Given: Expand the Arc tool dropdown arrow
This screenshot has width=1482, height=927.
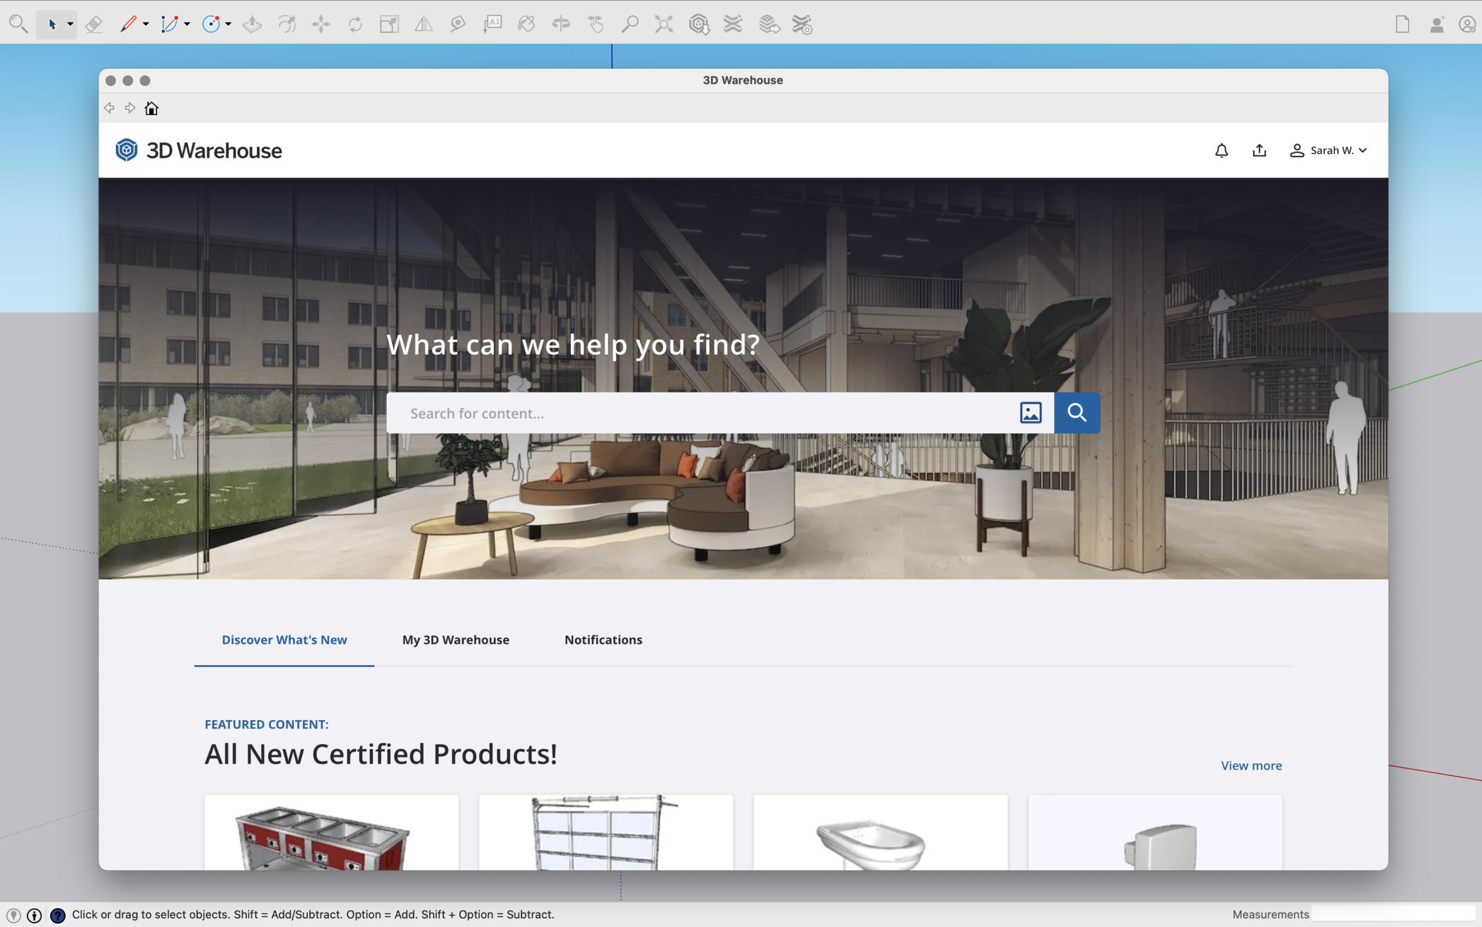Looking at the screenshot, I should [187, 24].
